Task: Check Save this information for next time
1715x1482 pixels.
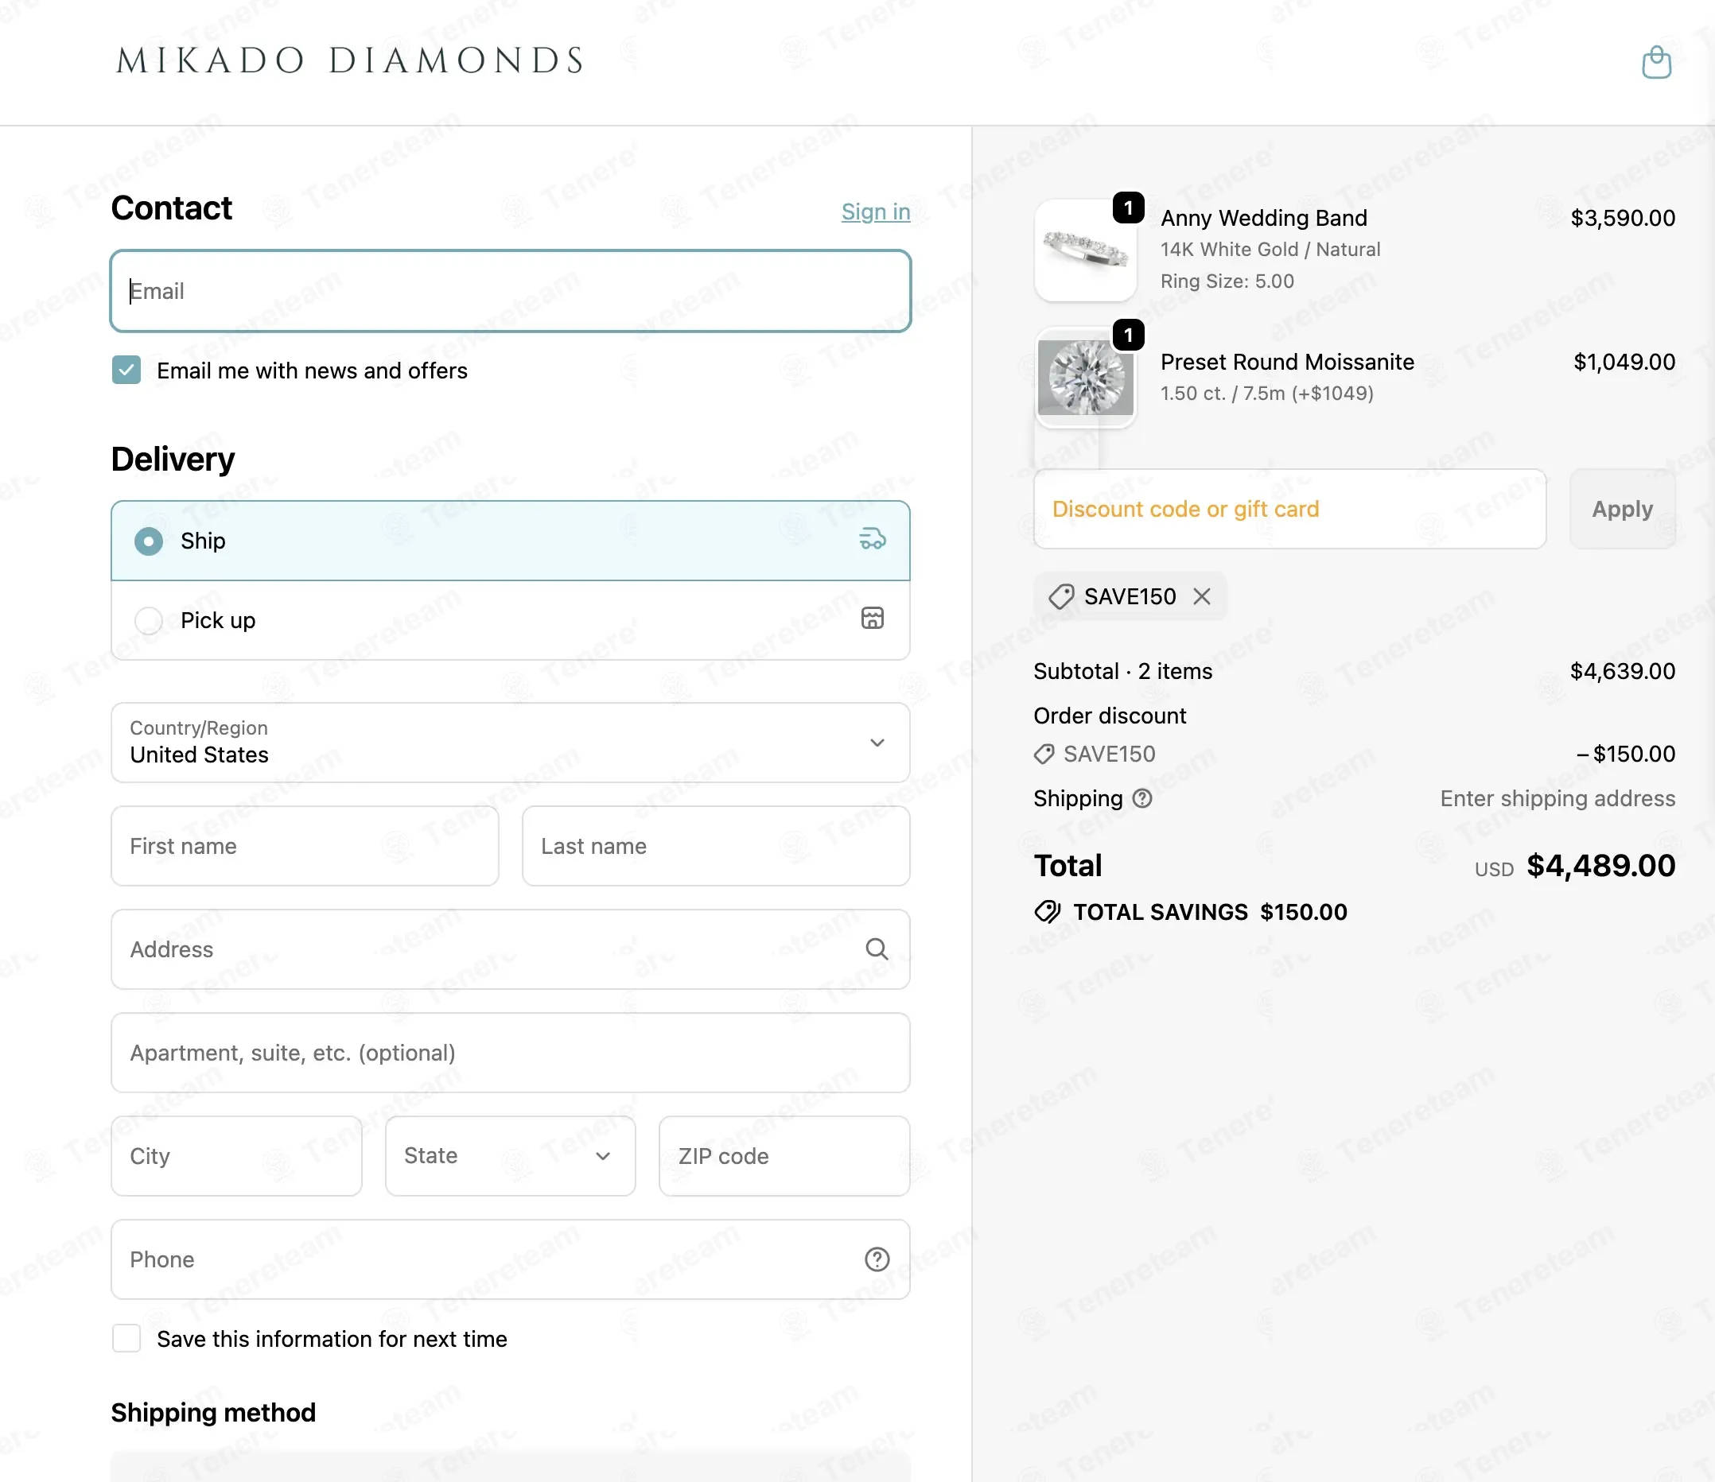Action: [126, 1339]
